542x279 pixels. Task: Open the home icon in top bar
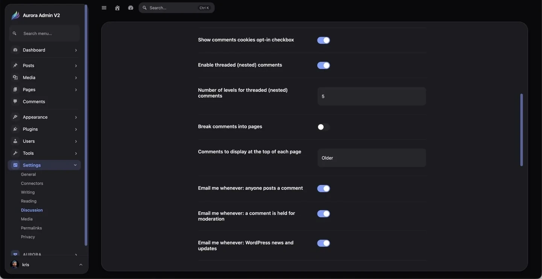[117, 8]
